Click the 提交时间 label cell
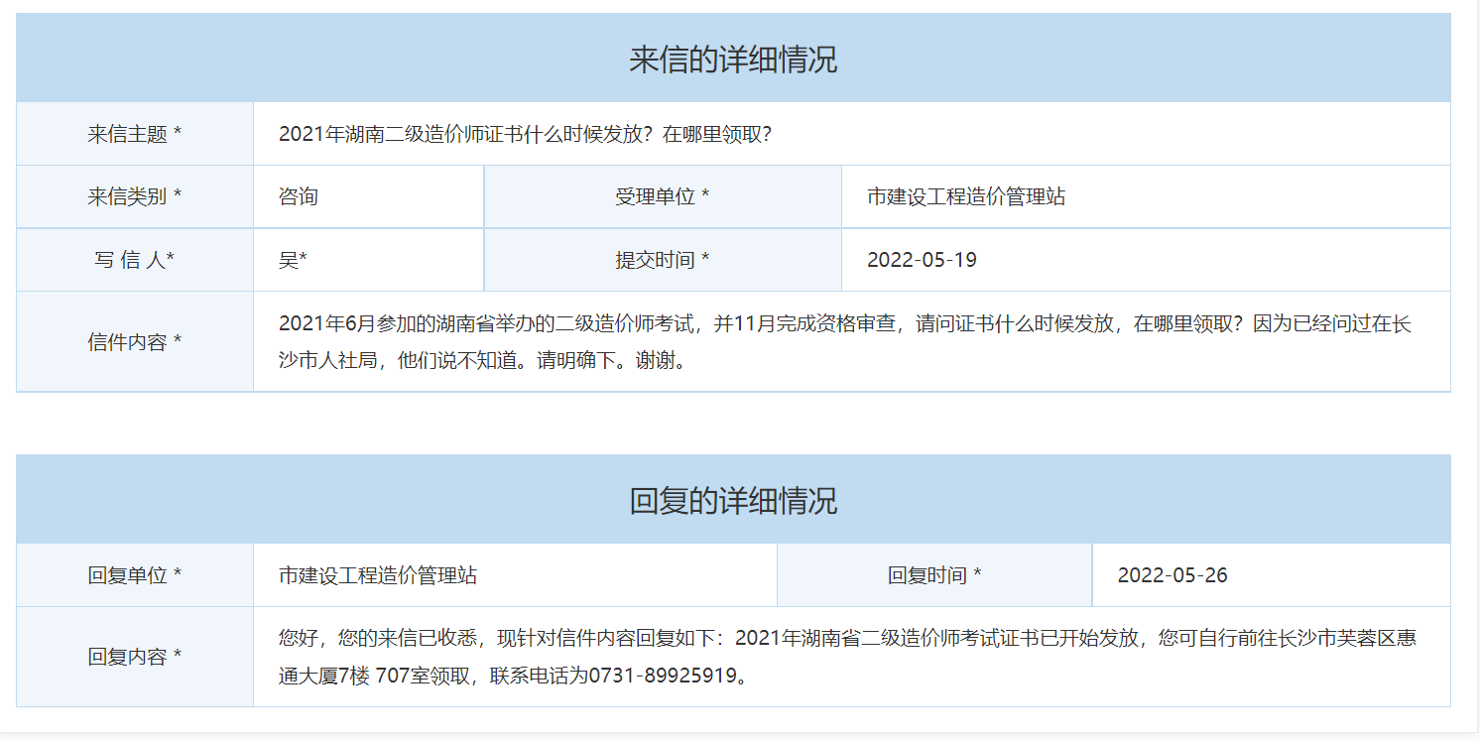Viewport: 1480px width, 742px height. tap(662, 260)
